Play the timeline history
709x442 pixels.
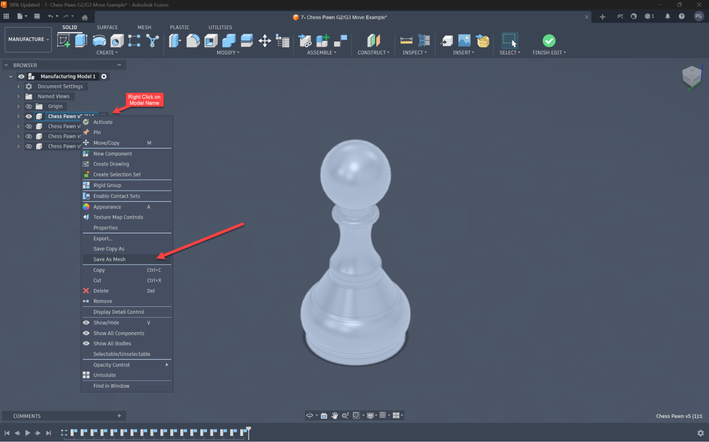tap(27, 433)
